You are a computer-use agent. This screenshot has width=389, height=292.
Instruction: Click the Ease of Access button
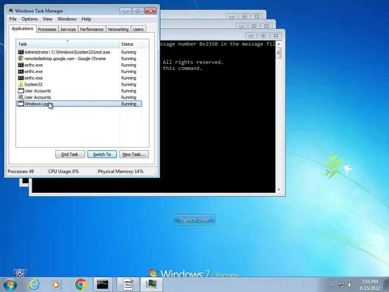20,273
